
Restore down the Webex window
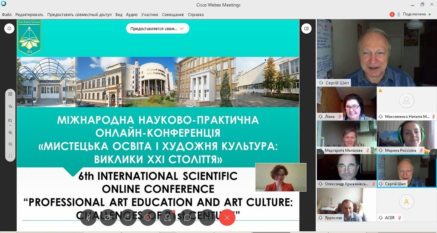[422, 4]
